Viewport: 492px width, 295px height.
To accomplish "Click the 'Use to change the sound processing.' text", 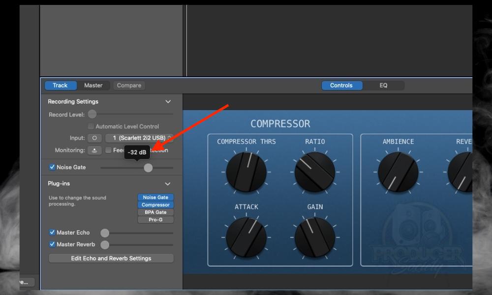I will pyautogui.click(x=77, y=201).
